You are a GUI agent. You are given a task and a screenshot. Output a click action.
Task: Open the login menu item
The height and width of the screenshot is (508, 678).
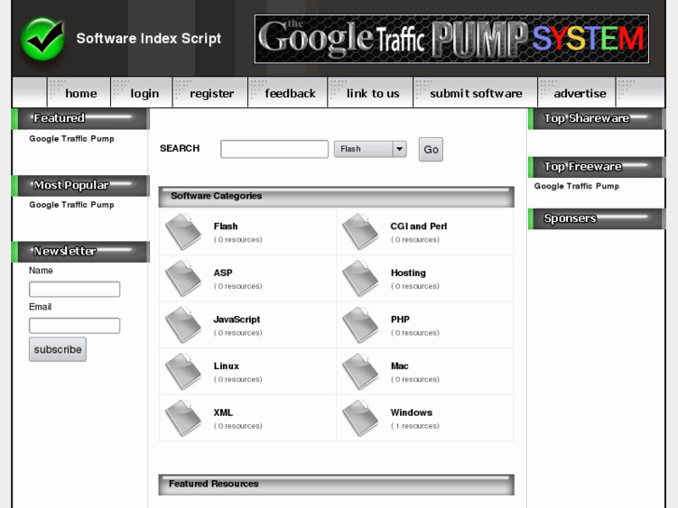point(145,93)
